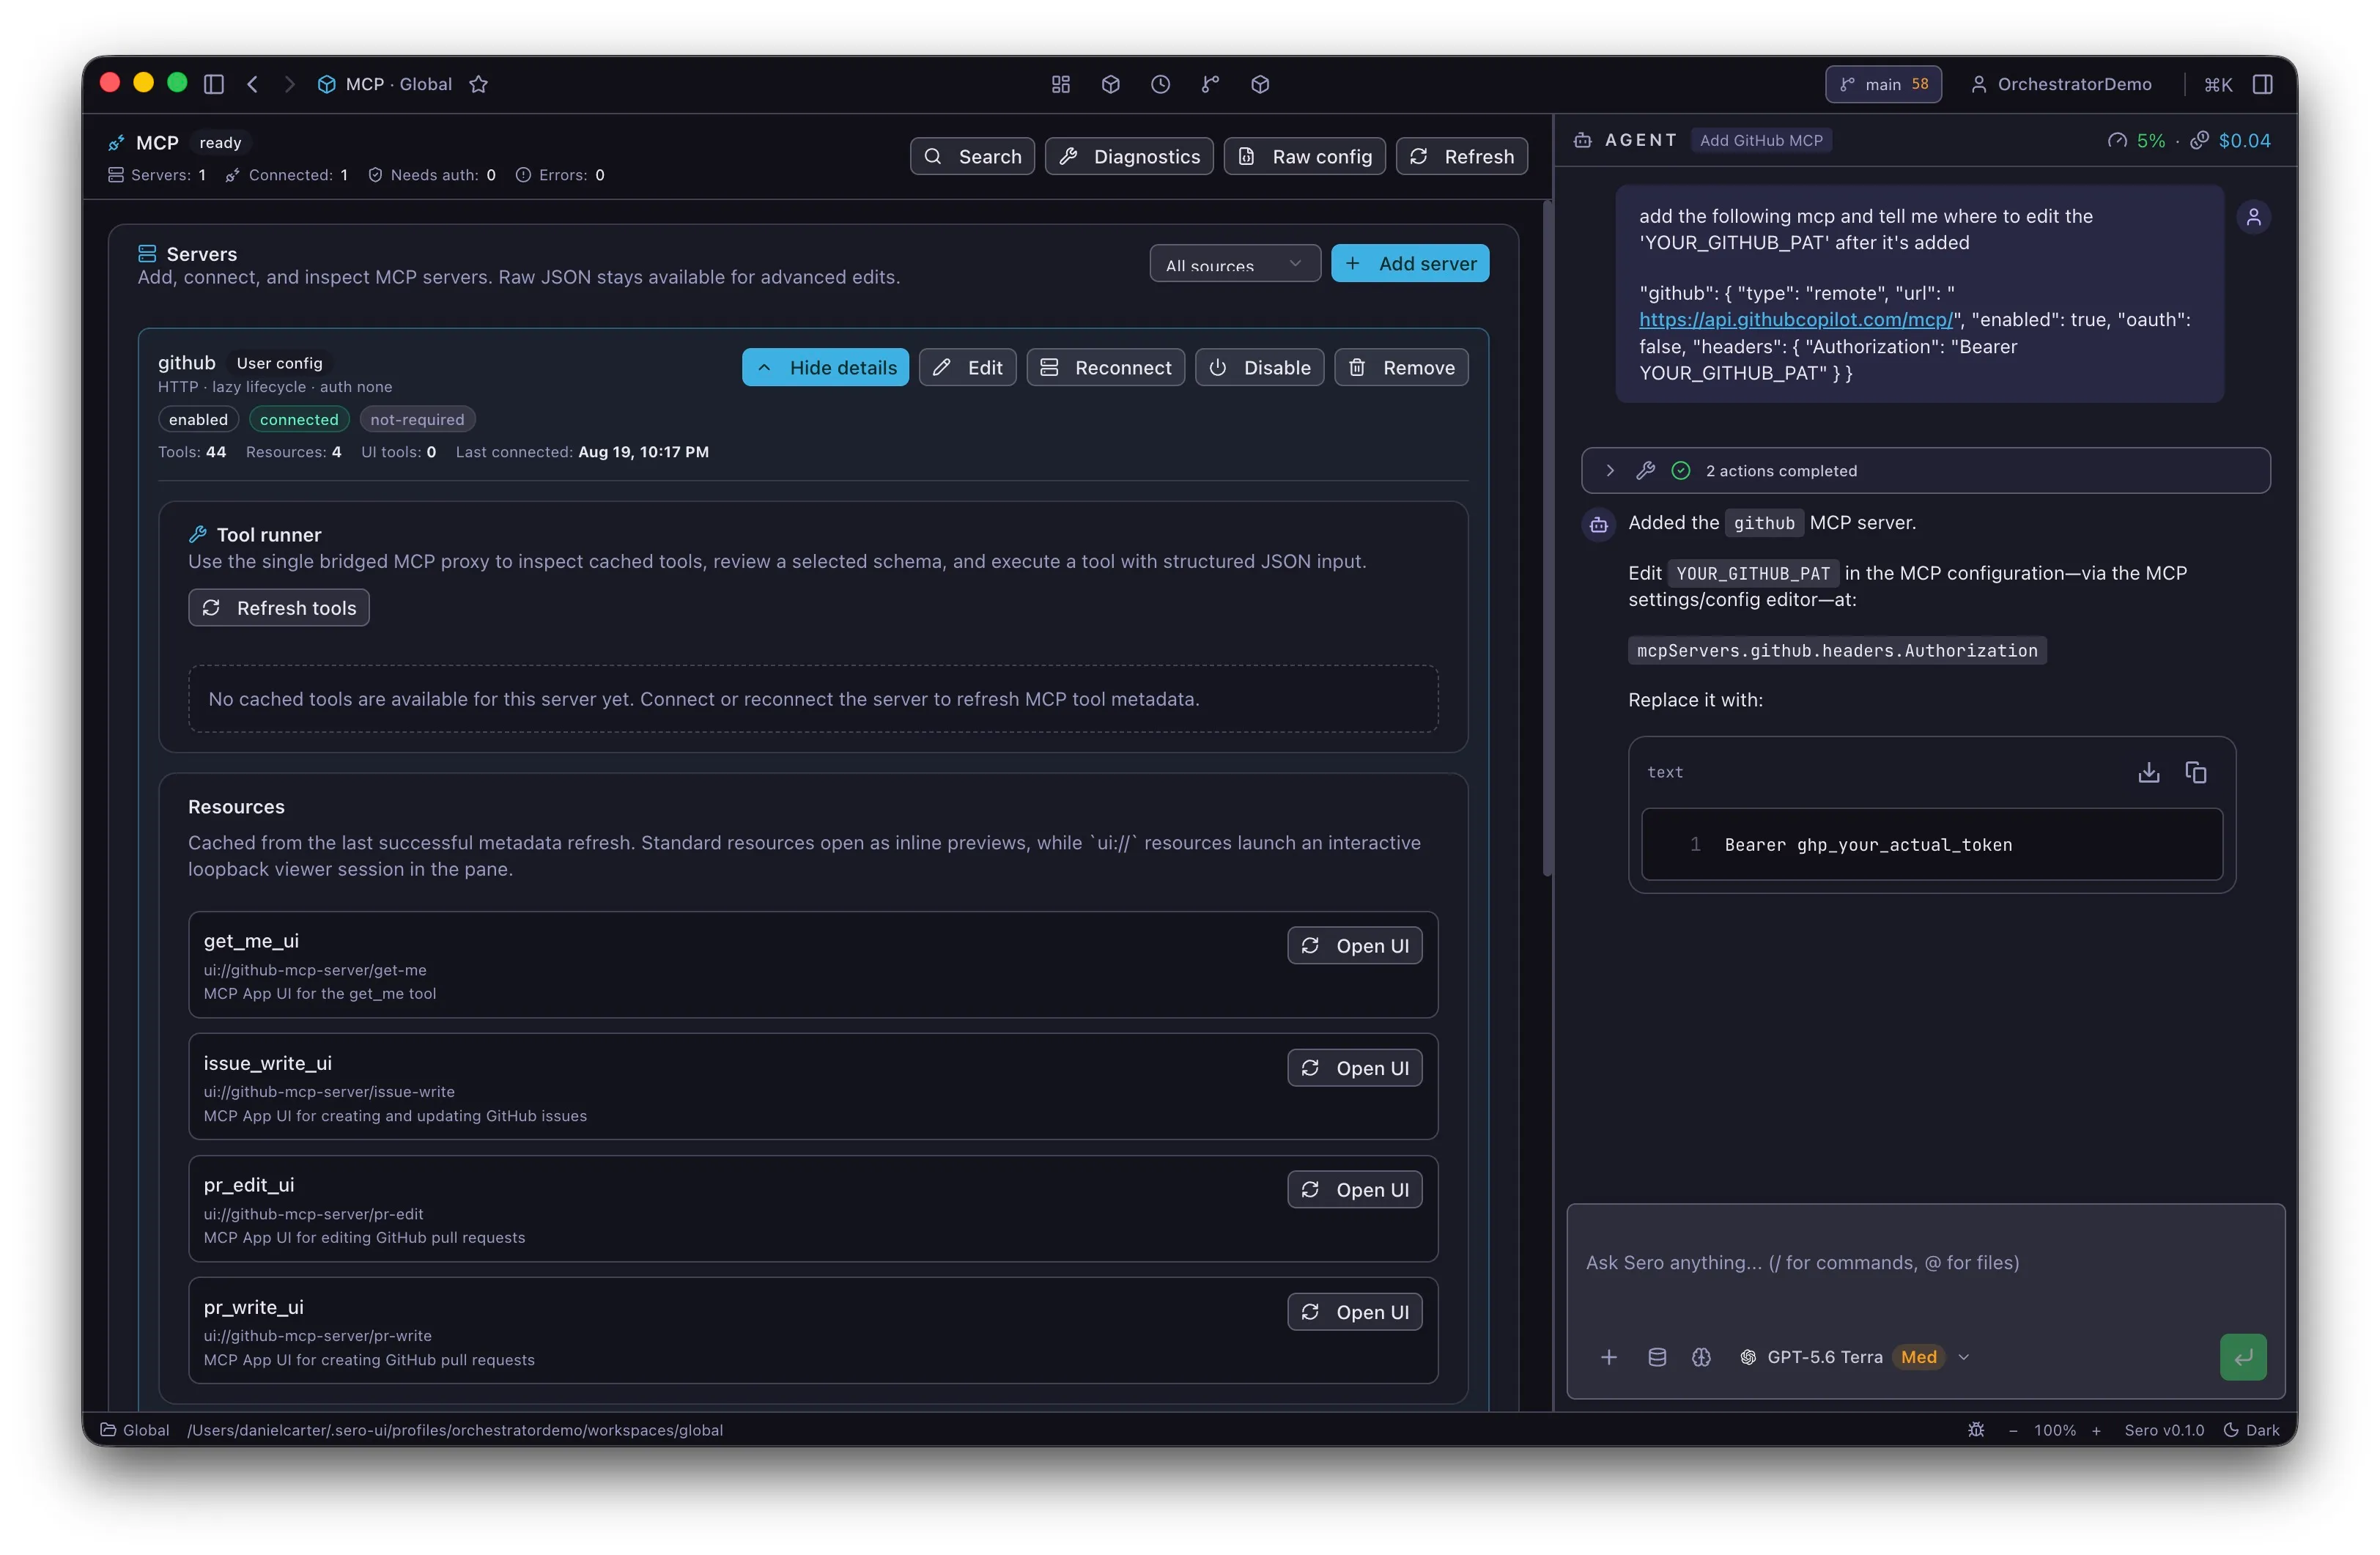Open the main branch selector

[x=1883, y=84]
